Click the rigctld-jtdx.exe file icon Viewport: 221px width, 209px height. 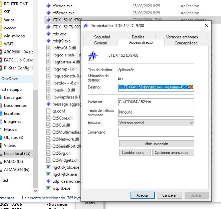(x=48, y=167)
